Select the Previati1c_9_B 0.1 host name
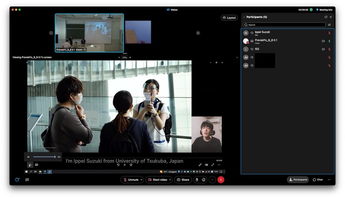 (266, 40)
